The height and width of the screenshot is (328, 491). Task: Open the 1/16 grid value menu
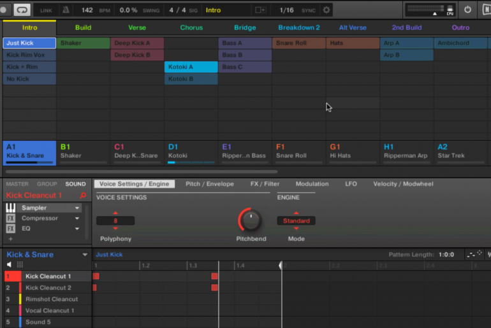pos(286,10)
